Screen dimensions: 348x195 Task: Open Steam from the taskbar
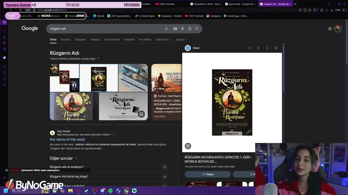tap(86, 191)
